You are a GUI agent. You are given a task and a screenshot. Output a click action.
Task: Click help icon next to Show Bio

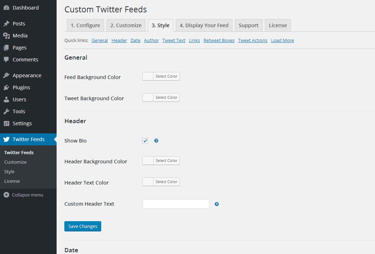click(x=156, y=141)
